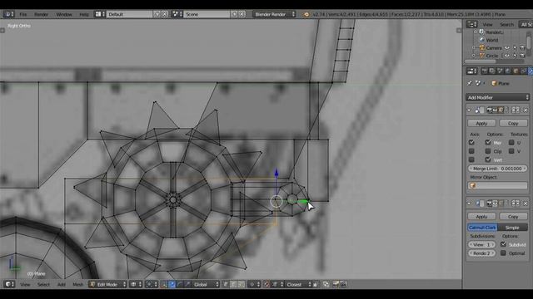Screen dimensions: 533x299
Task: Open the Window menu
Action: (x=64, y=14)
